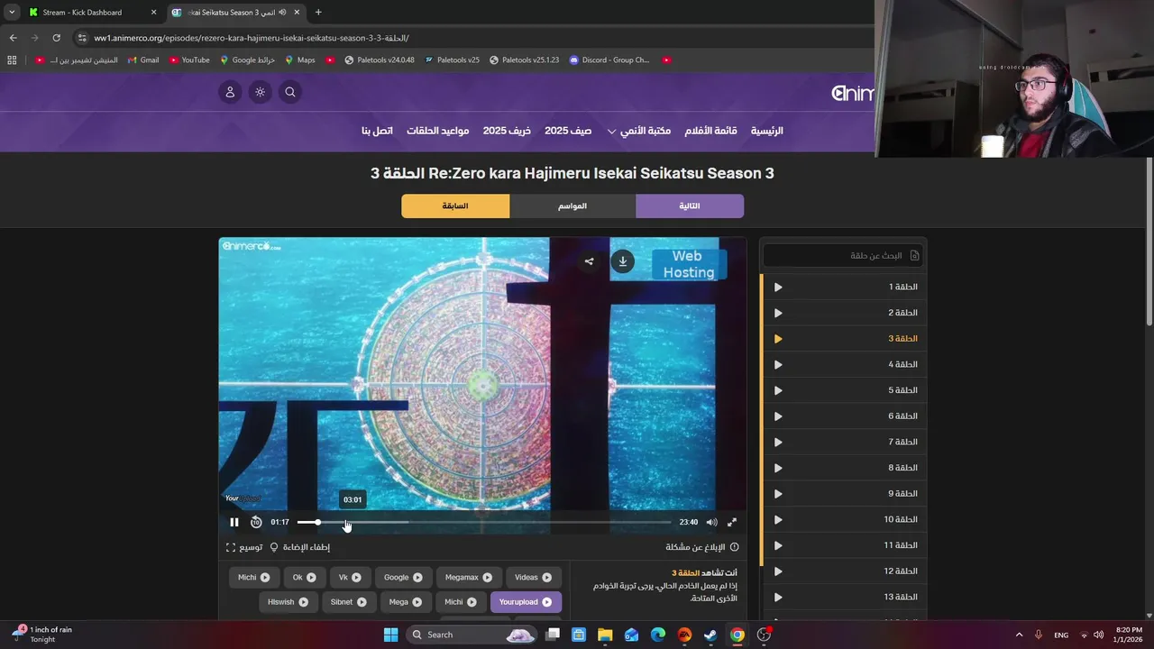Open the site search icon
1154x649 pixels.
(290, 92)
